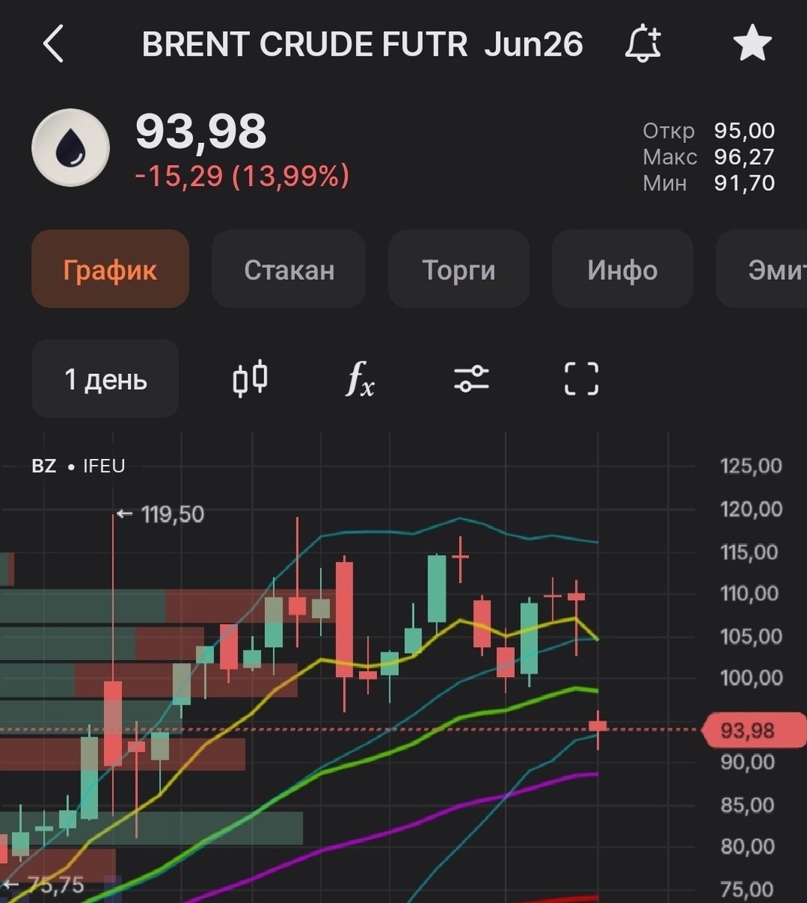Screen dimensions: 807x903
Task: Go back using the left arrow
Action: click(x=53, y=44)
